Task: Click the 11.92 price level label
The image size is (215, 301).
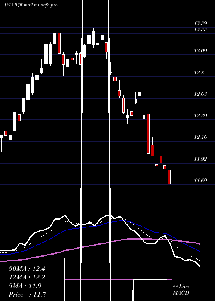Action: (x=200, y=159)
